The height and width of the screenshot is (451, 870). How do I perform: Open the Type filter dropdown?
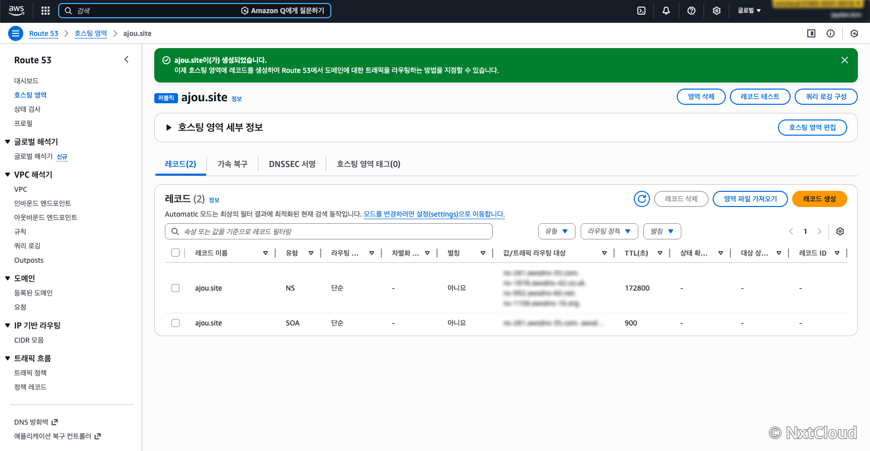(x=557, y=231)
